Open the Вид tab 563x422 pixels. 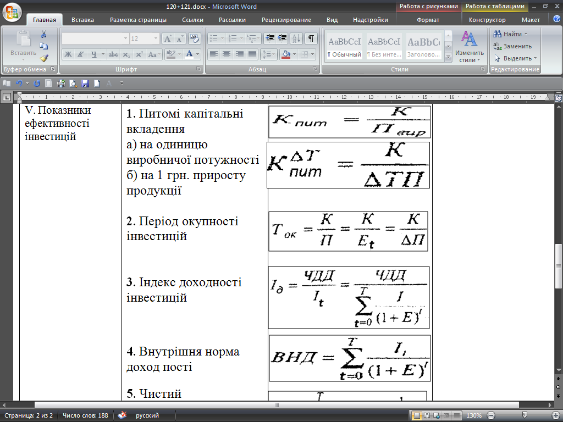(332, 20)
